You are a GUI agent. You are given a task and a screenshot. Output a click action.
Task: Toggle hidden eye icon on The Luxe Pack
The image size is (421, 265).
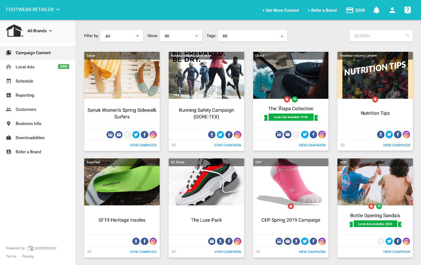(174, 252)
